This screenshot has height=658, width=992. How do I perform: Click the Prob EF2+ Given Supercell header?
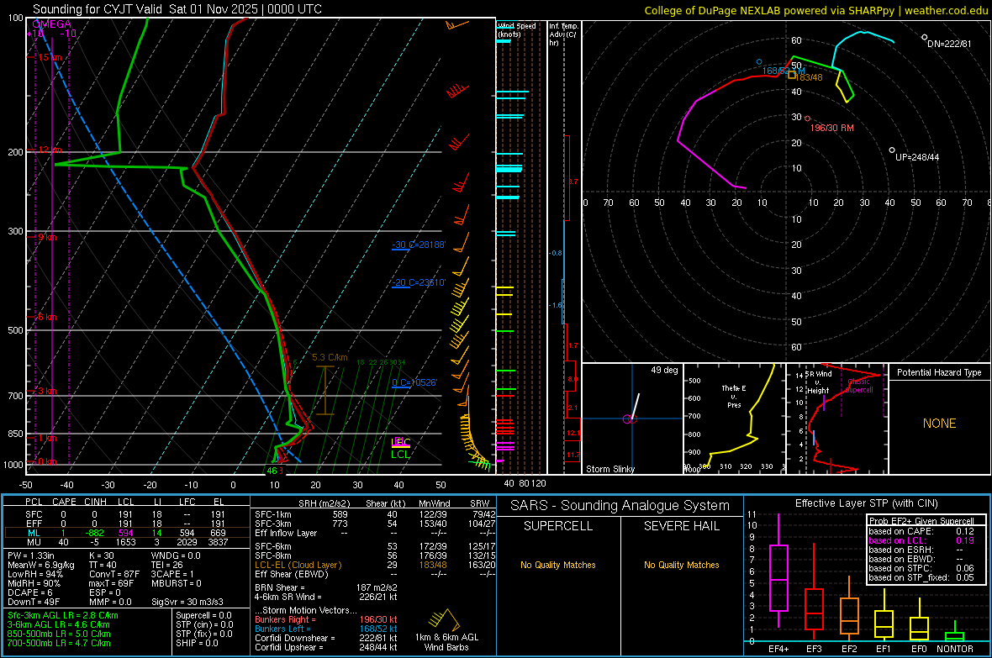point(921,521)
